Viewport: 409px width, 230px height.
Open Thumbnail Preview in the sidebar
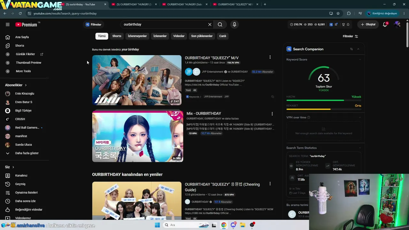[x=28, y=63]
